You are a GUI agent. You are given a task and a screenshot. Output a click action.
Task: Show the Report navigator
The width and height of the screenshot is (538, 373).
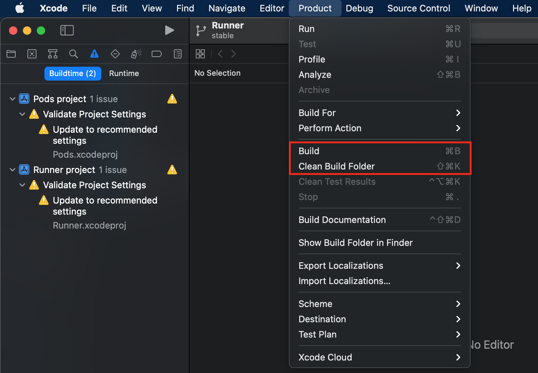tap(178, 54)
